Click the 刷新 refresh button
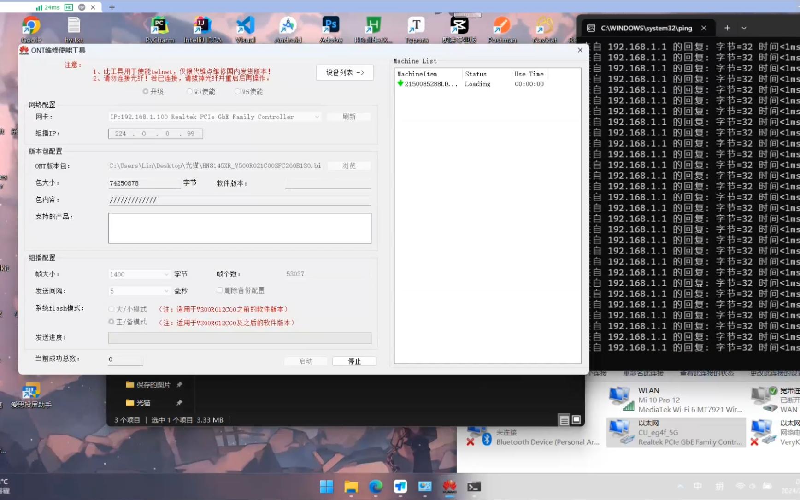800x500 pixels. 349,117
